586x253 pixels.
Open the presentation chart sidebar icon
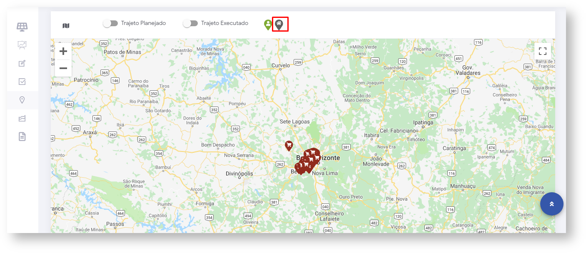[x=22, y=45]
